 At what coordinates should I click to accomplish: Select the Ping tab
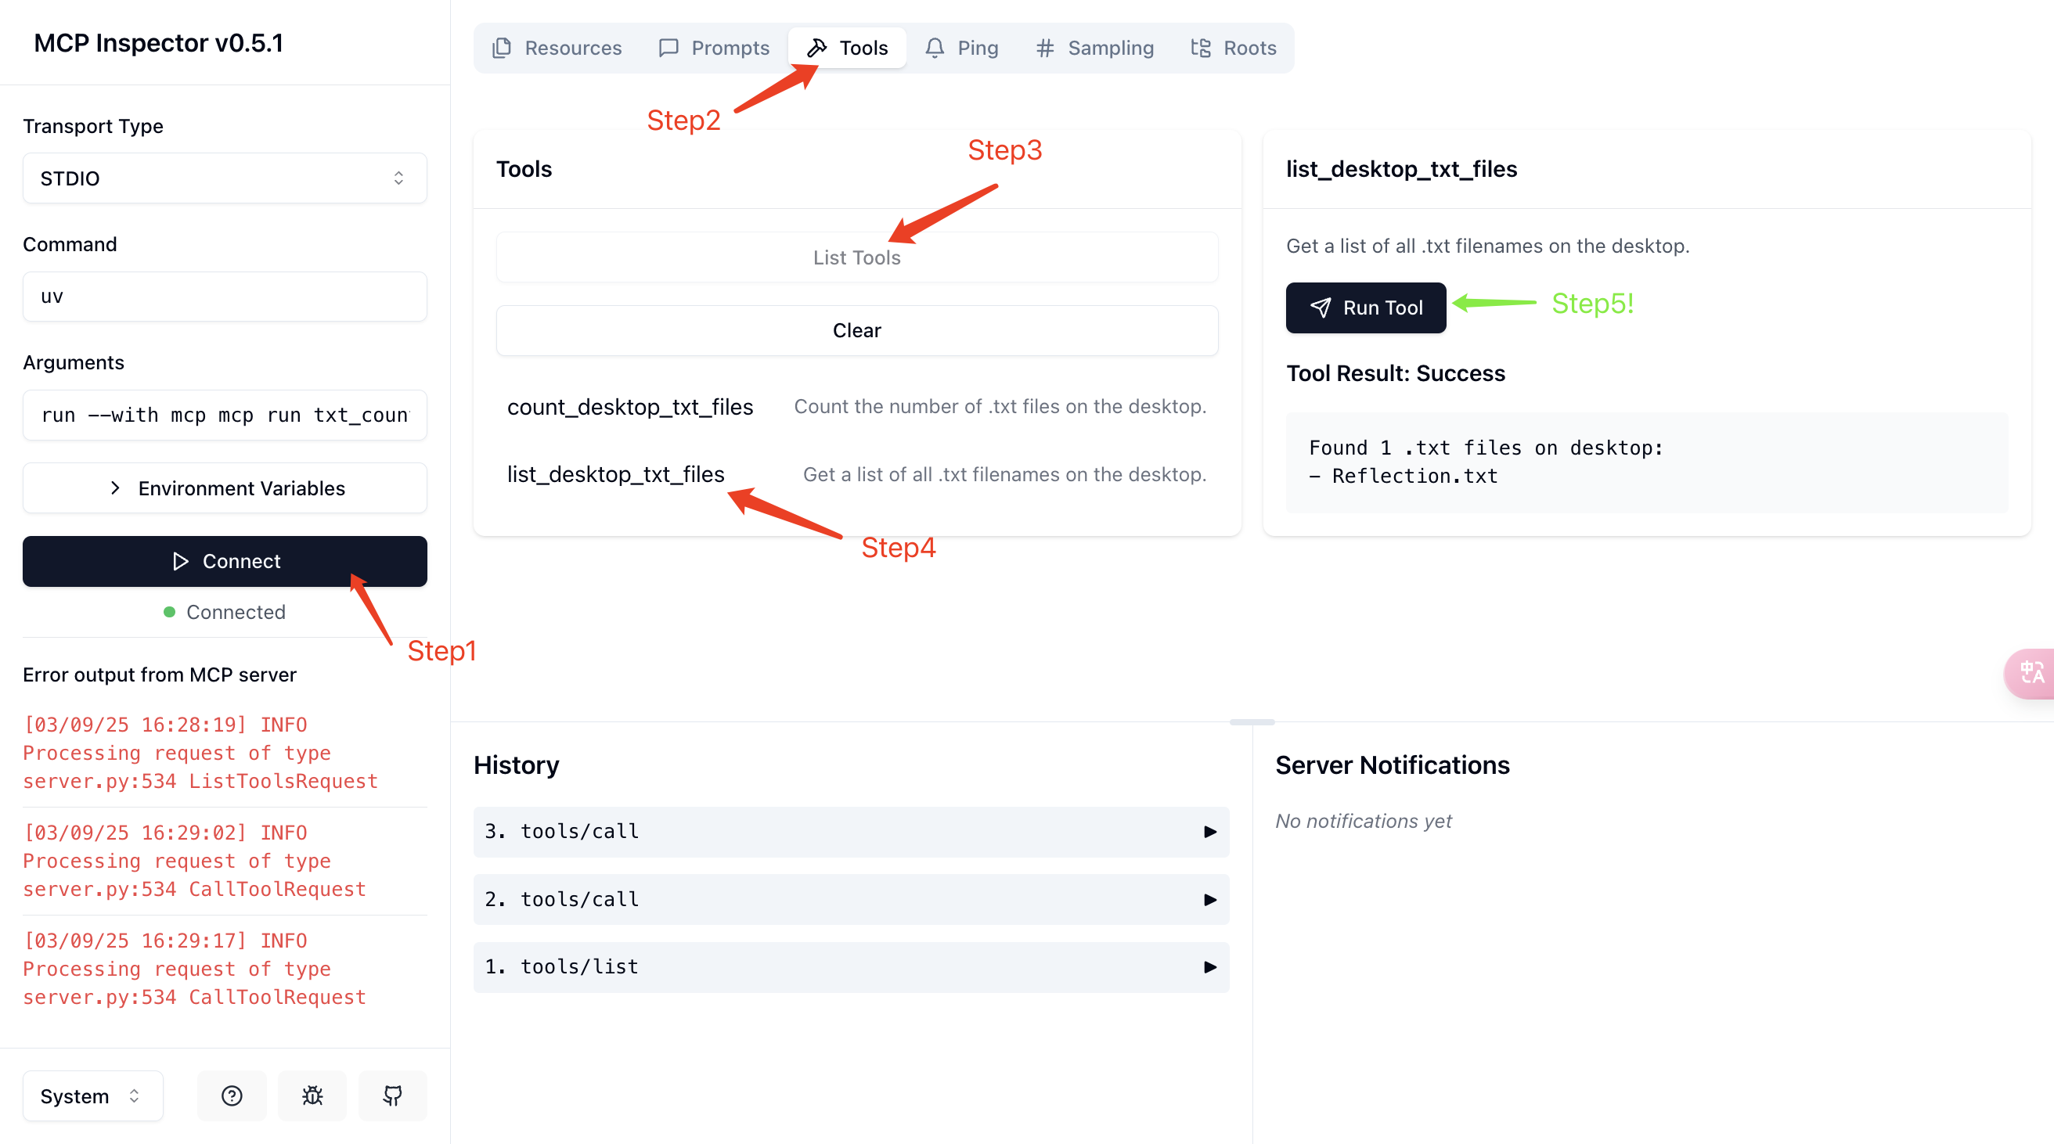962,48
